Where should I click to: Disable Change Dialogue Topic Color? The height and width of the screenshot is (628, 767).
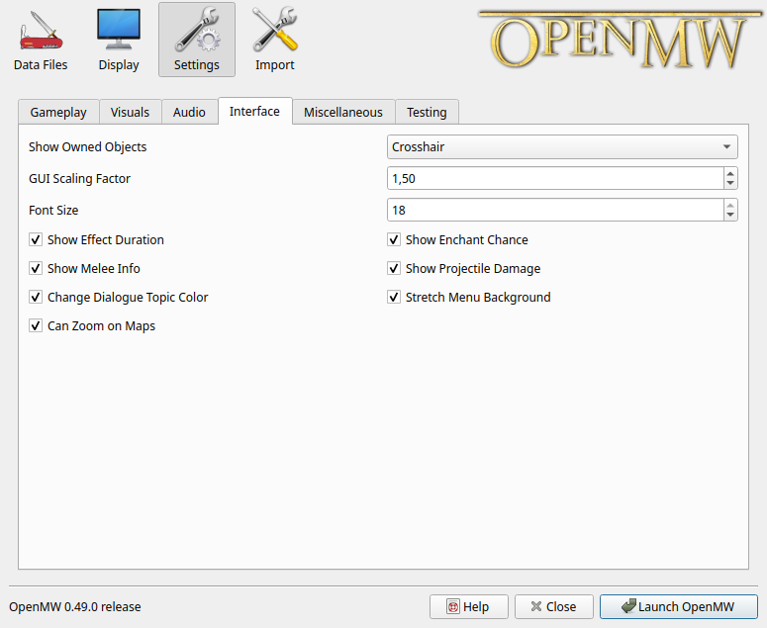tap(36, 297)
